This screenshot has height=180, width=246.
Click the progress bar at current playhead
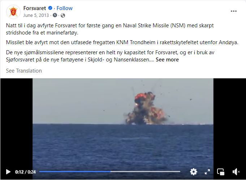click(110, 172)
